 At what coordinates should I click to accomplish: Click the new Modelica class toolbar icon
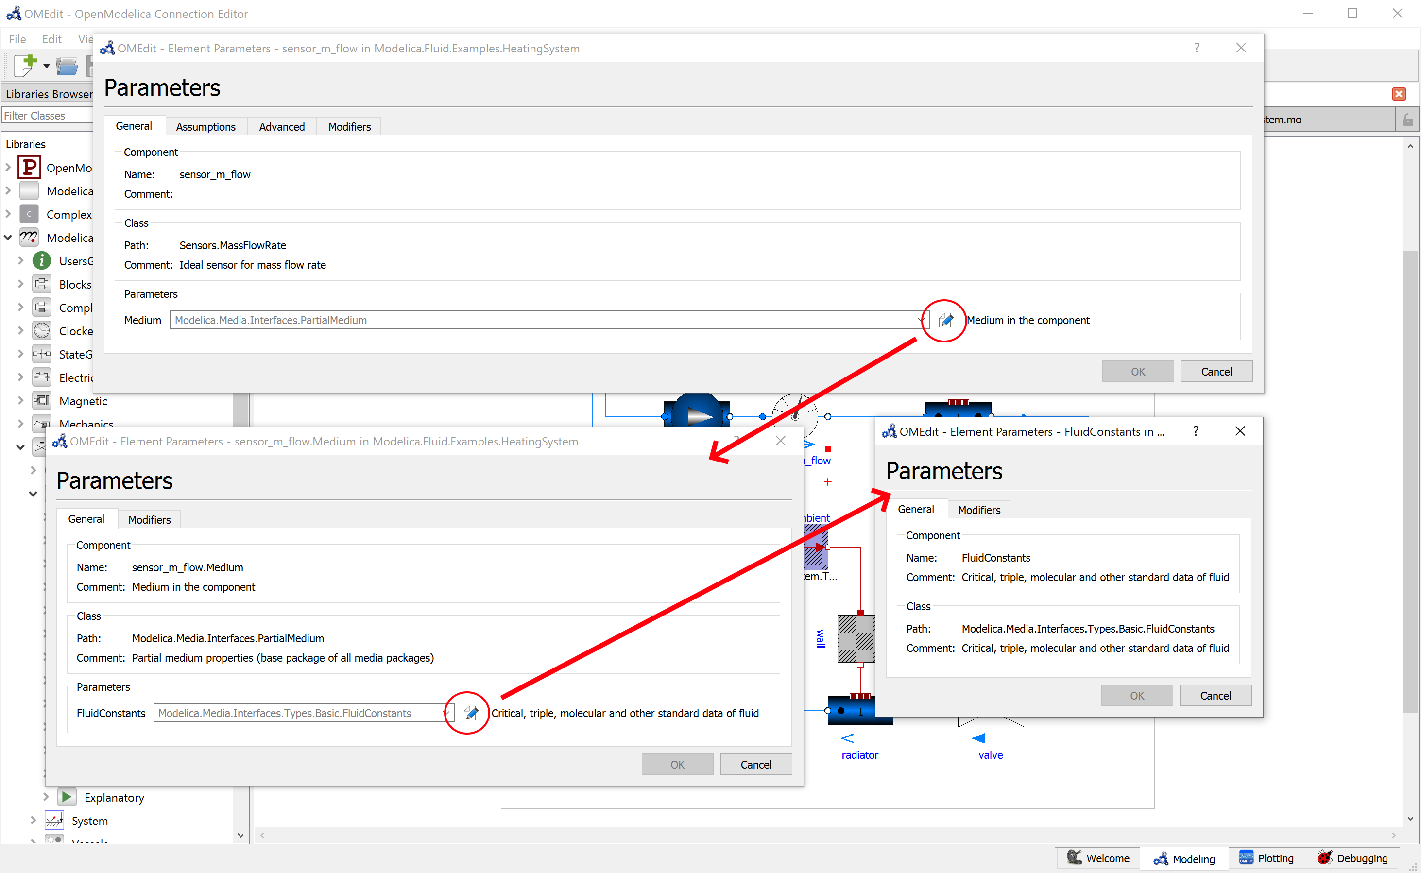25,65
